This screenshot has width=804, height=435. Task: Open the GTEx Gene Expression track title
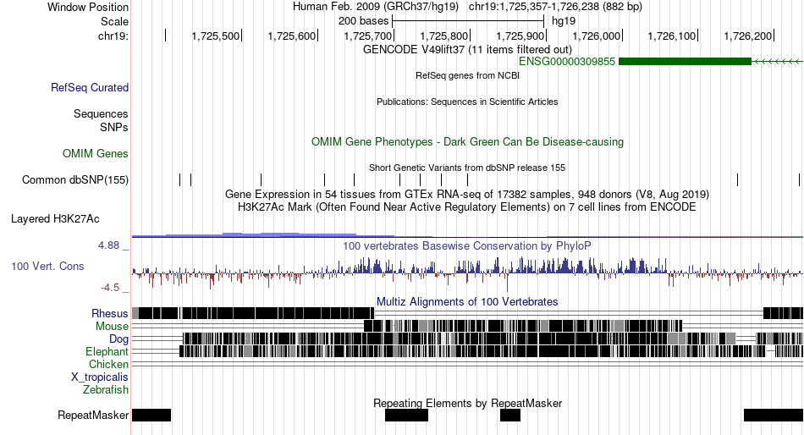pyautogui.click(x=467, y=195)
